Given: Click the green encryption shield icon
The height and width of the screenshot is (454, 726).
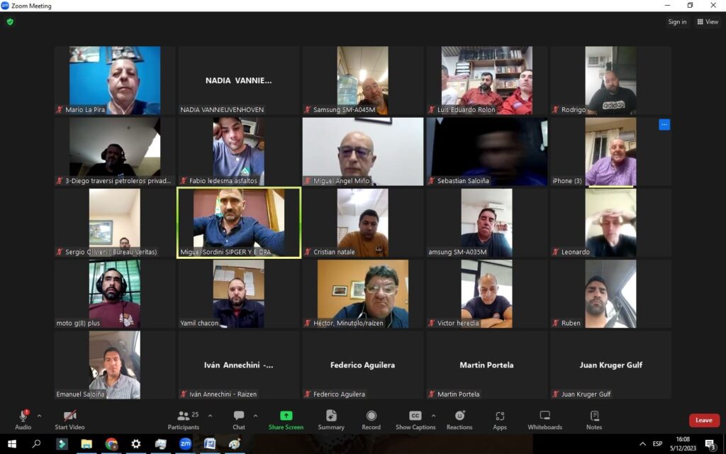Looking at the screenshot, I should (10, 22).
